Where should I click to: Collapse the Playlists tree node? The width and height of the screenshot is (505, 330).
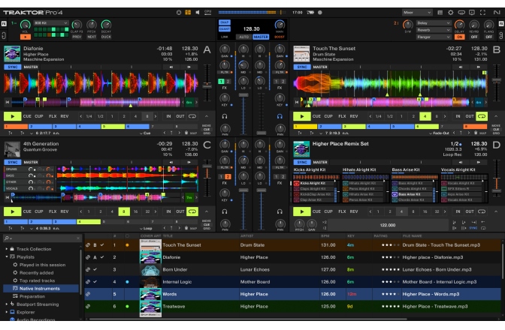click(7, 256)
